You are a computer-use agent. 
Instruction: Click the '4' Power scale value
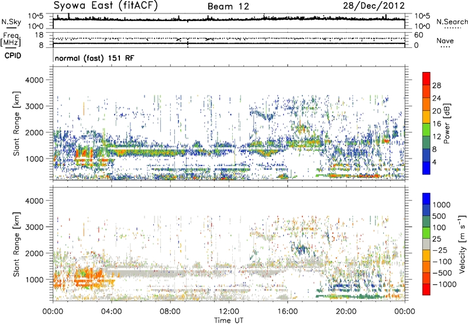click(434, 162)
